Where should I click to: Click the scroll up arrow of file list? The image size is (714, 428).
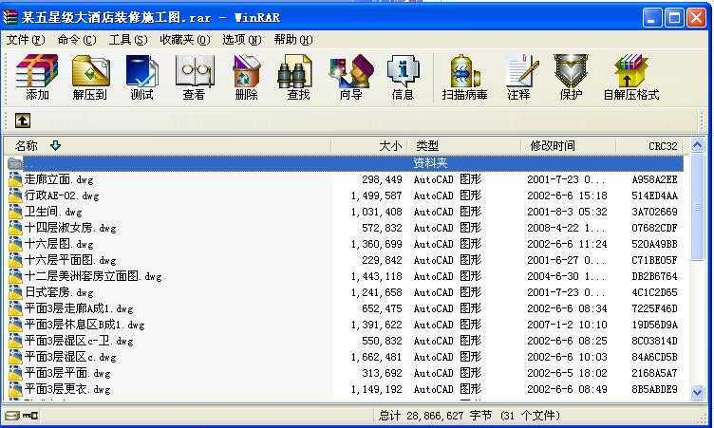698,146
